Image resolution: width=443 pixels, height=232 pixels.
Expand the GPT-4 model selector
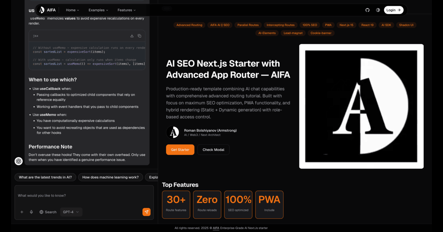point(71,212)
